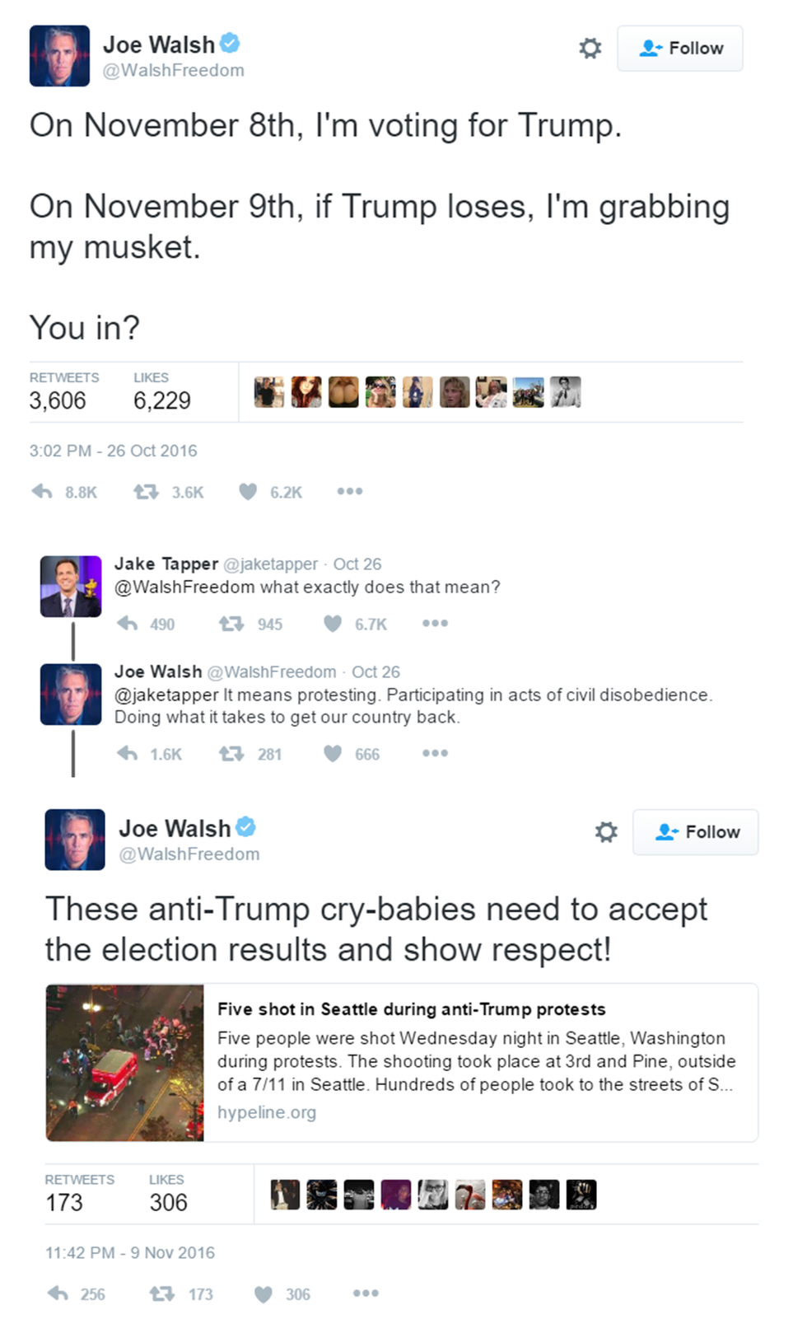807x1324 pixels.
Task: View the Seattle shooting article thumbnail image
Action: point(124,1063)
